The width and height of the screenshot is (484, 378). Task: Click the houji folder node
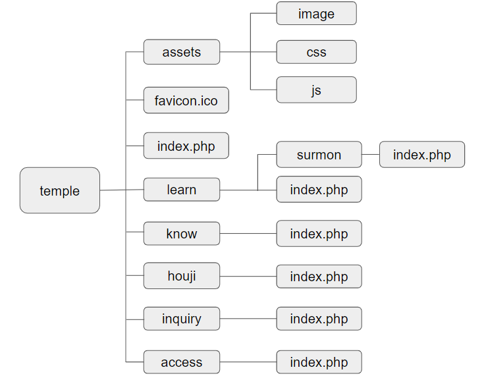pyautogui.click(x=182, y=275)
